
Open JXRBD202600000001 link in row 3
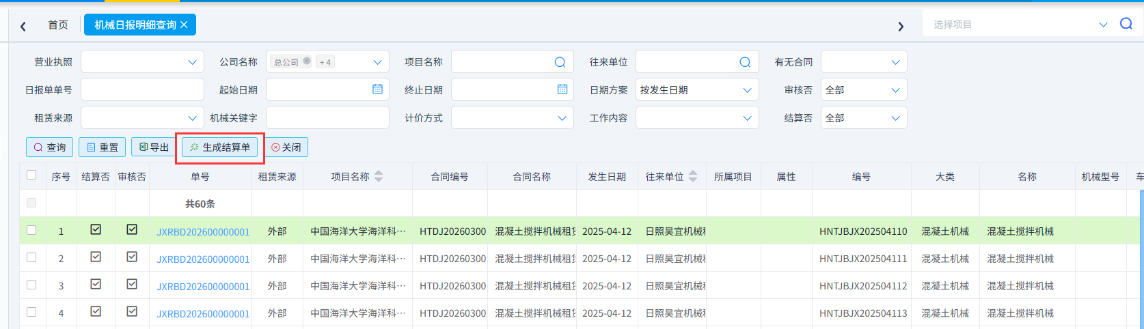[203, 286]
